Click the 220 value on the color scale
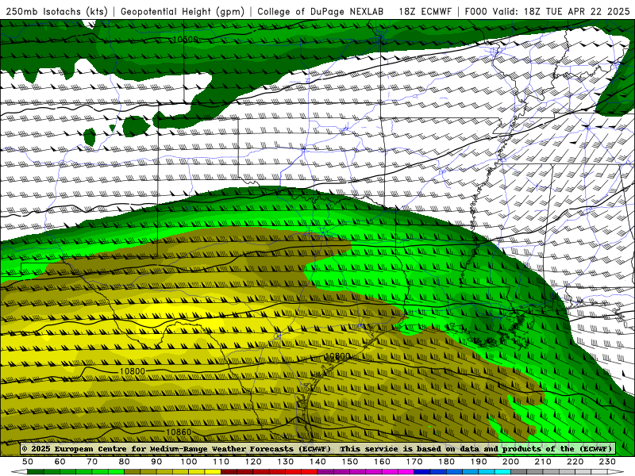The image size is (635, 476). [575, 462]
